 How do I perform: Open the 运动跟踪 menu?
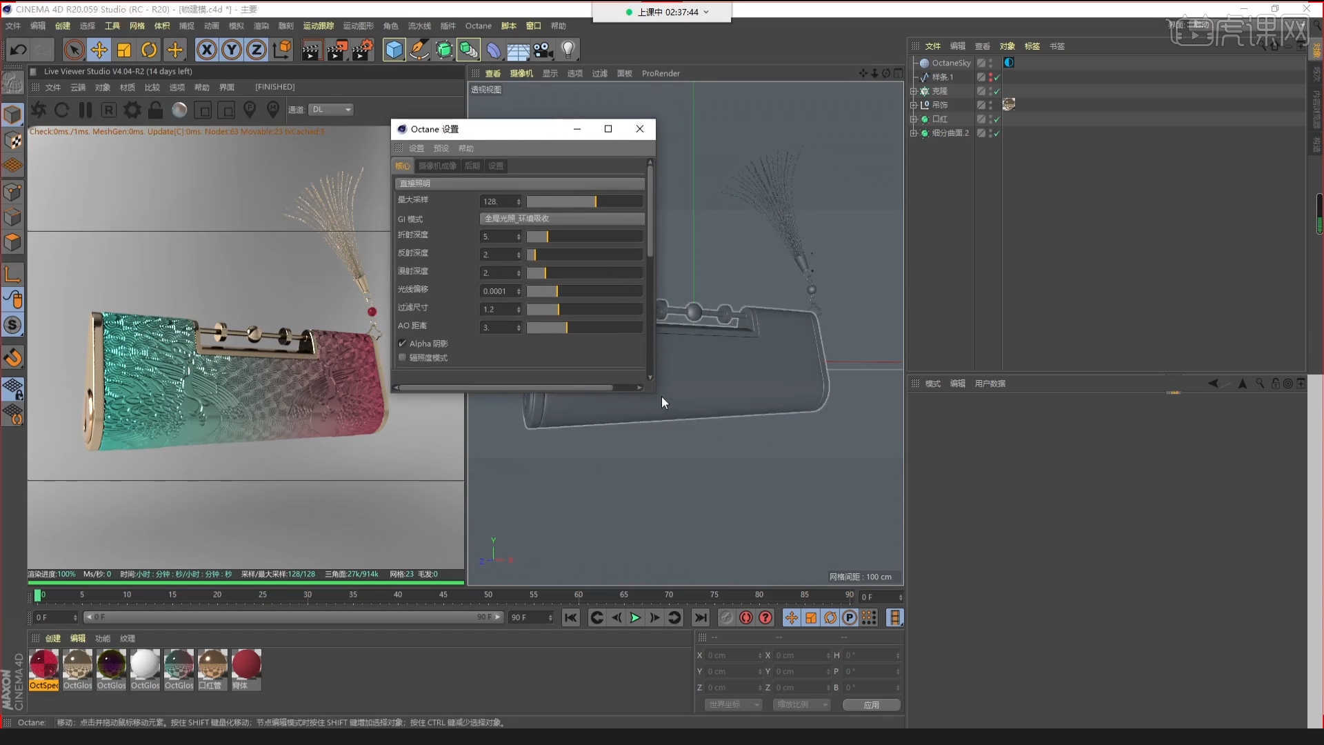(x=319, y=26)
